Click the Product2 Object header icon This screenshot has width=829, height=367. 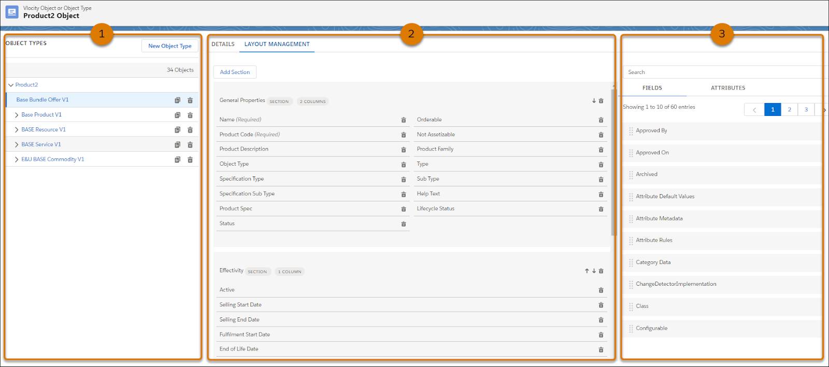[11, 11]
